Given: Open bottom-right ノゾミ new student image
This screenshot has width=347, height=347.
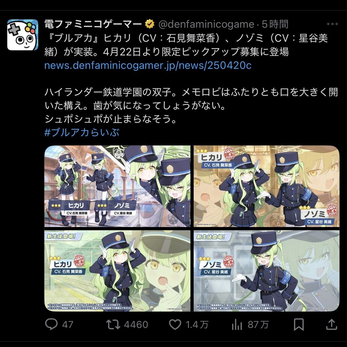Looking at the screenshot, I should tap(266, 271).
